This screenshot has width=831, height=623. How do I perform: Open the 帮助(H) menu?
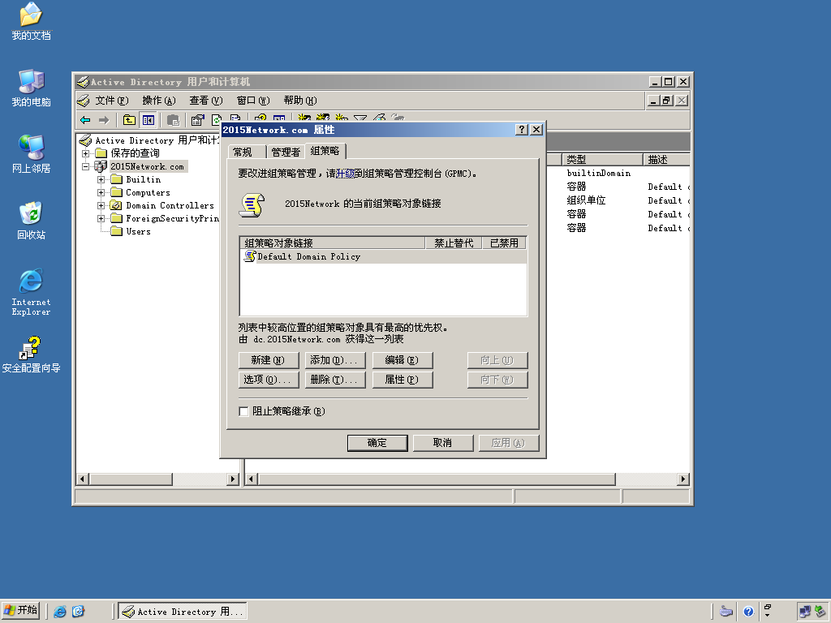click(x=300, y=100)
